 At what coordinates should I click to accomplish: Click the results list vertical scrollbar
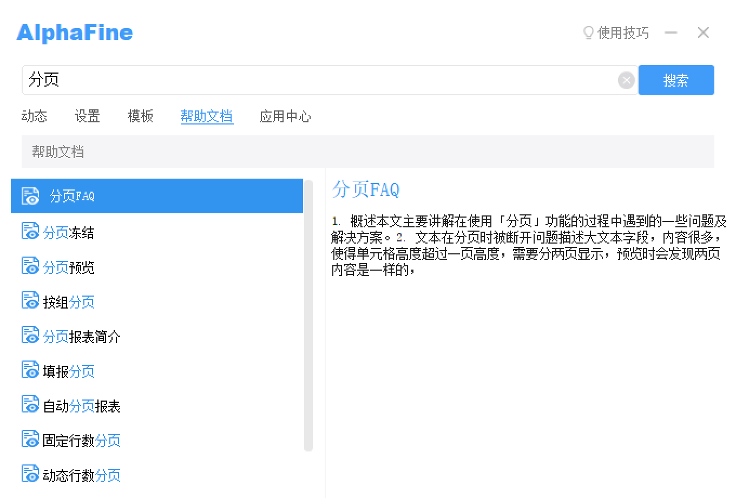click(x=308, y=315)
